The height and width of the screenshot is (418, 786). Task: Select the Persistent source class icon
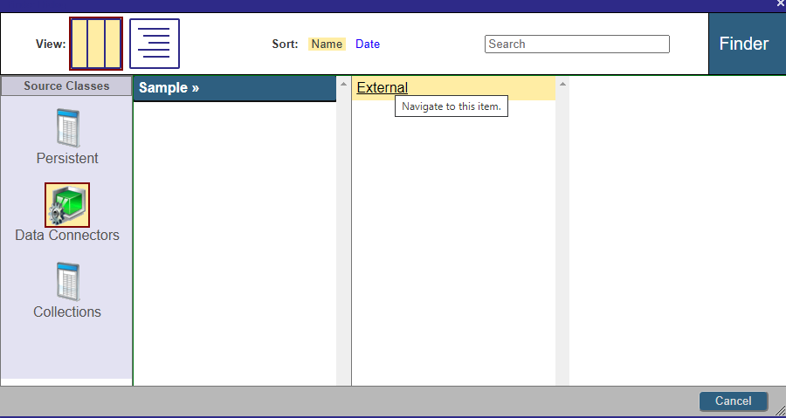click(x=67, y=127)
